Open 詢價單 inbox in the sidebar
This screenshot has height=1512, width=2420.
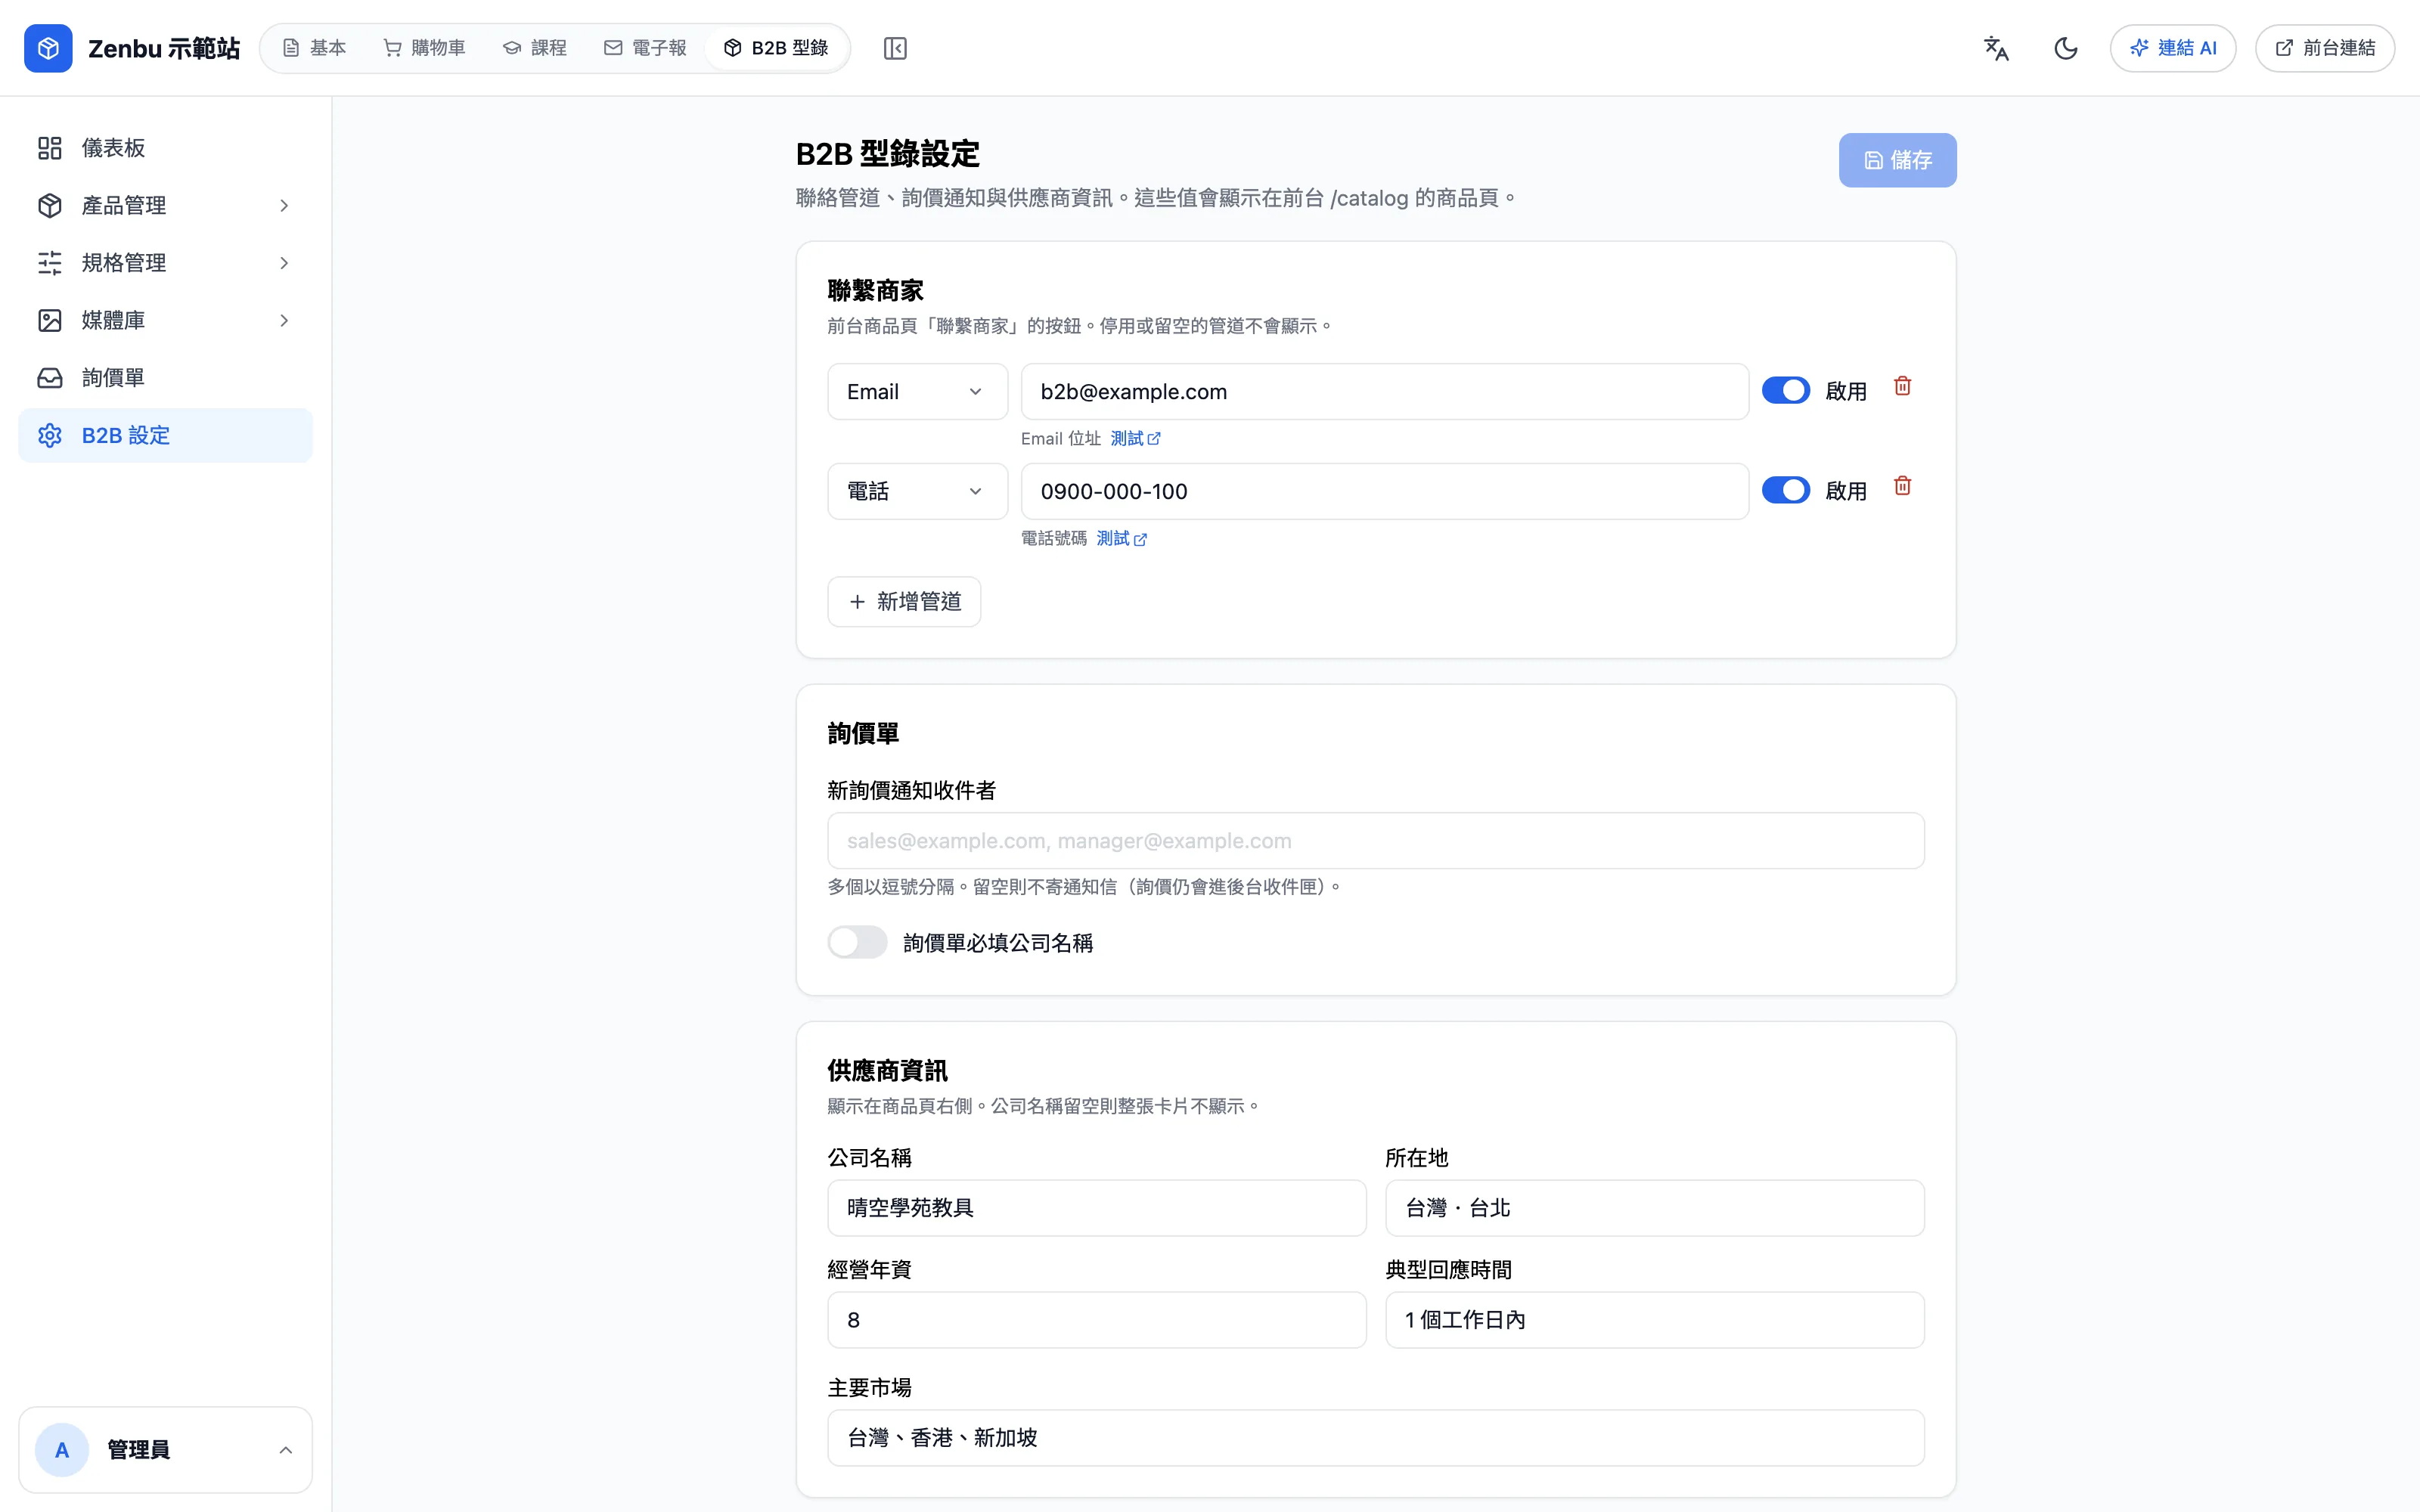point(166,378)
